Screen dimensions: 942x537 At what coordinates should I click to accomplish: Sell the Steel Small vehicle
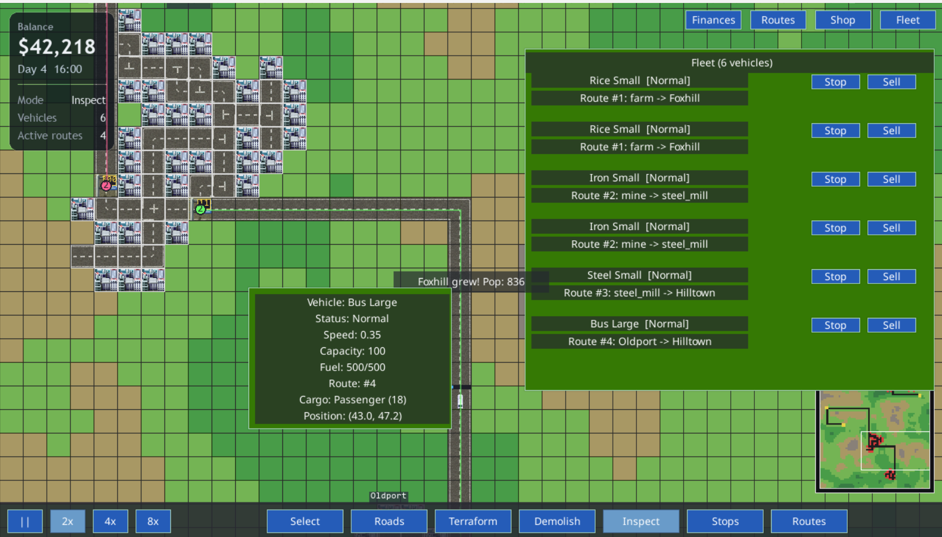(x=891, y=277)
